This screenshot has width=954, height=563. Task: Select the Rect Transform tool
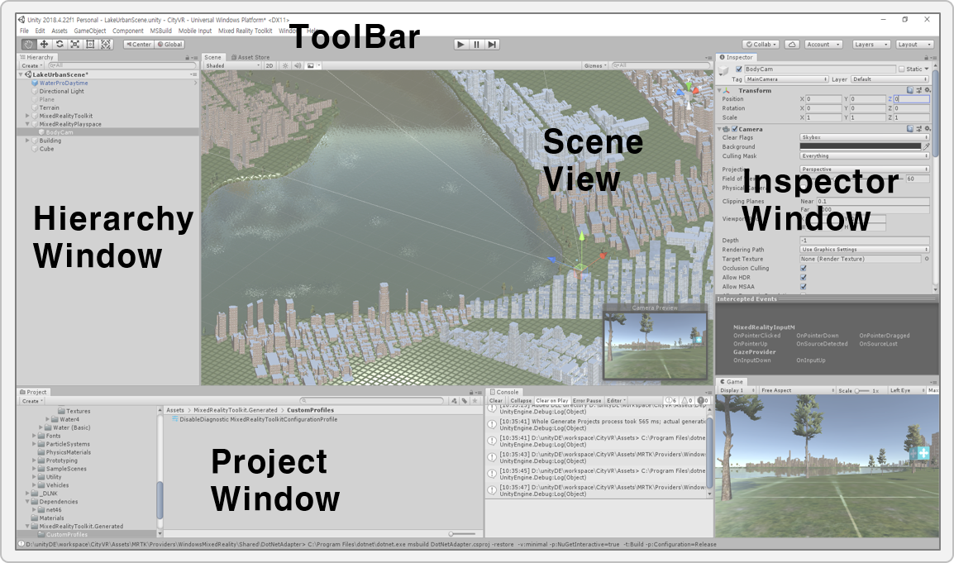pyautogui.click(x=90, y=45)
